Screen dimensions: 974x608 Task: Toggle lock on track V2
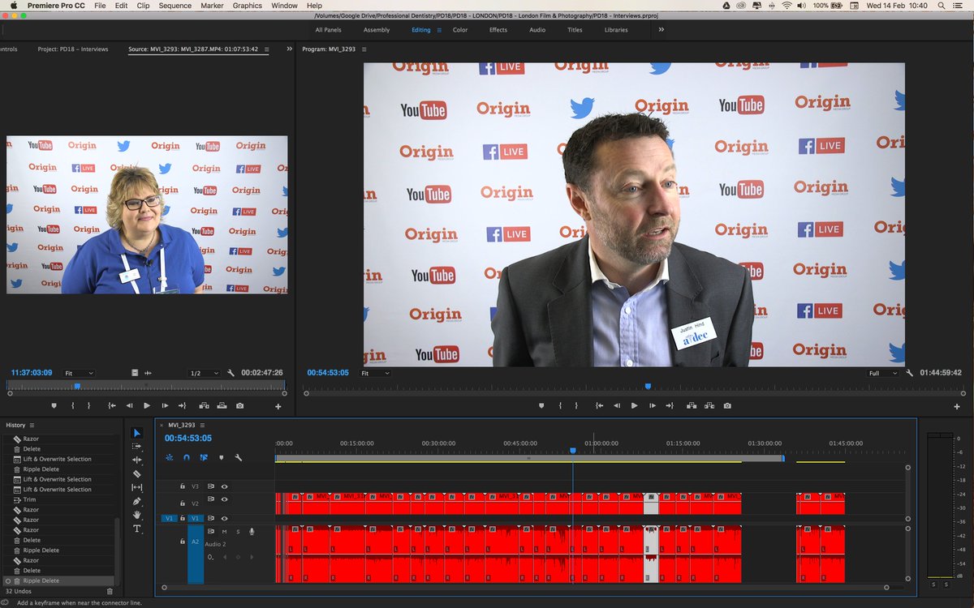[x=183, y=503]
